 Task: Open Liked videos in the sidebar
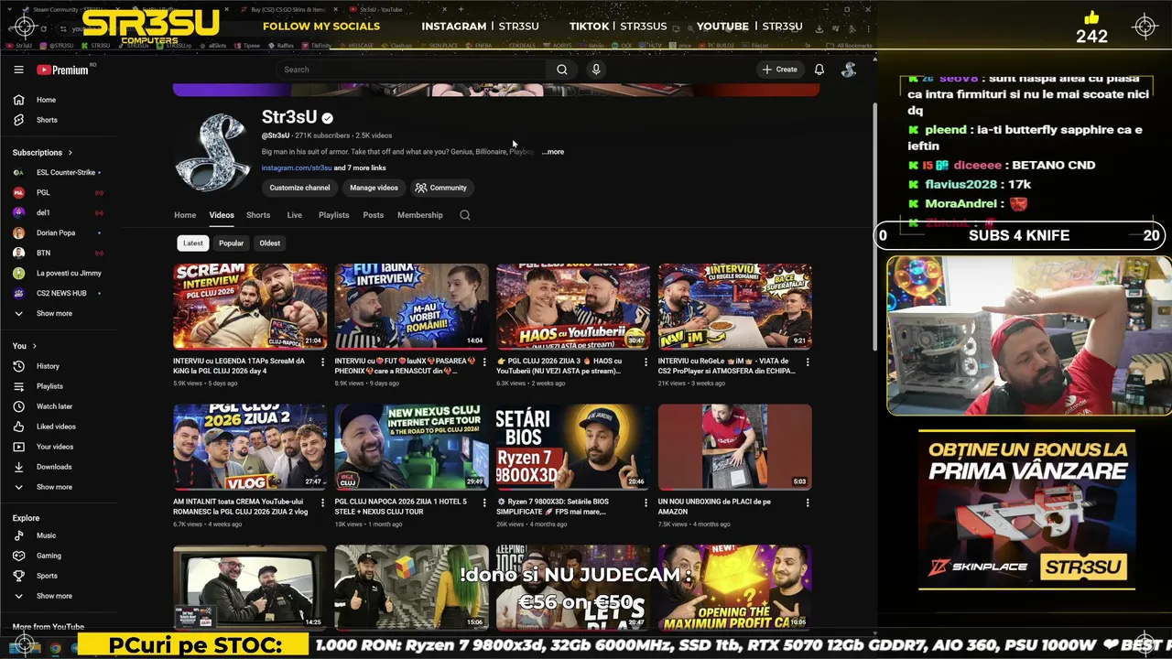pos(56,427)
